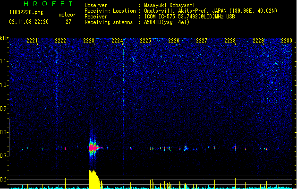This screenshot has height=189, width=297.
Task: Click the 2222 time marker
Action: (60, 41)
